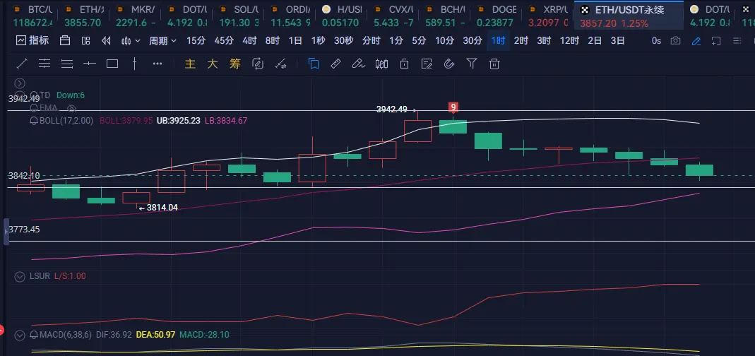Switch to the 4时 timeframe

(249, 41)
